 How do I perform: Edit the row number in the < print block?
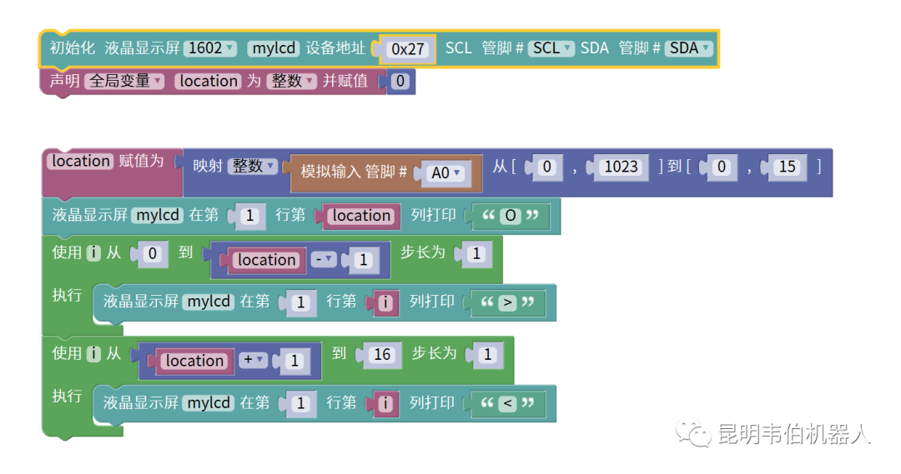point(300,403)
